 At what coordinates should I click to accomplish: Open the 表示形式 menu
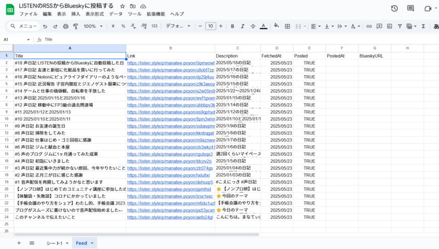point(94,14)
